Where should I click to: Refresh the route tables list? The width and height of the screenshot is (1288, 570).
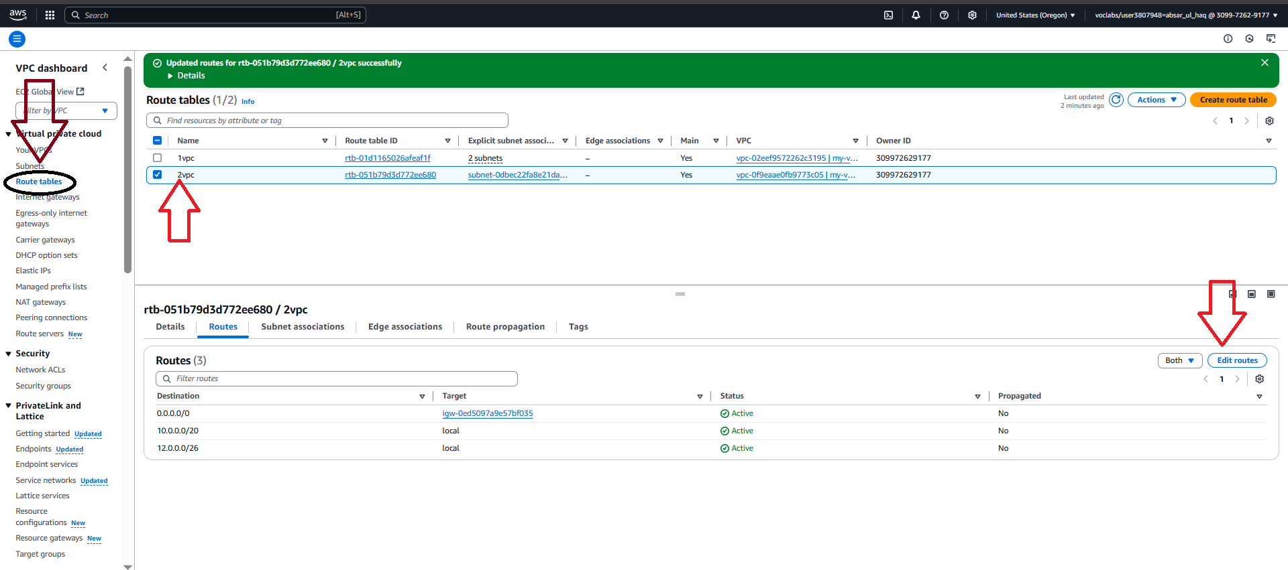tap(1116, 100)
